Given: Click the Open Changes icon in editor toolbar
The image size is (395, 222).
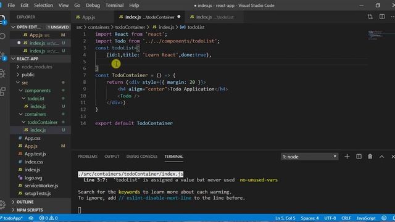Looking at the screenshot, I should click(x=370, y=17).
